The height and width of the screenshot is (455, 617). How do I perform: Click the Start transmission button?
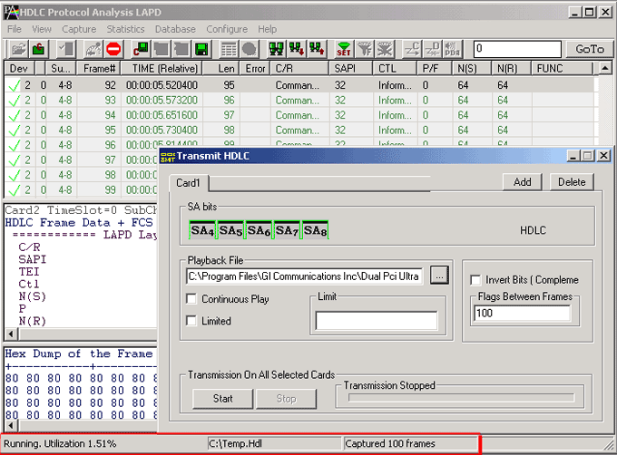[222, 399]
